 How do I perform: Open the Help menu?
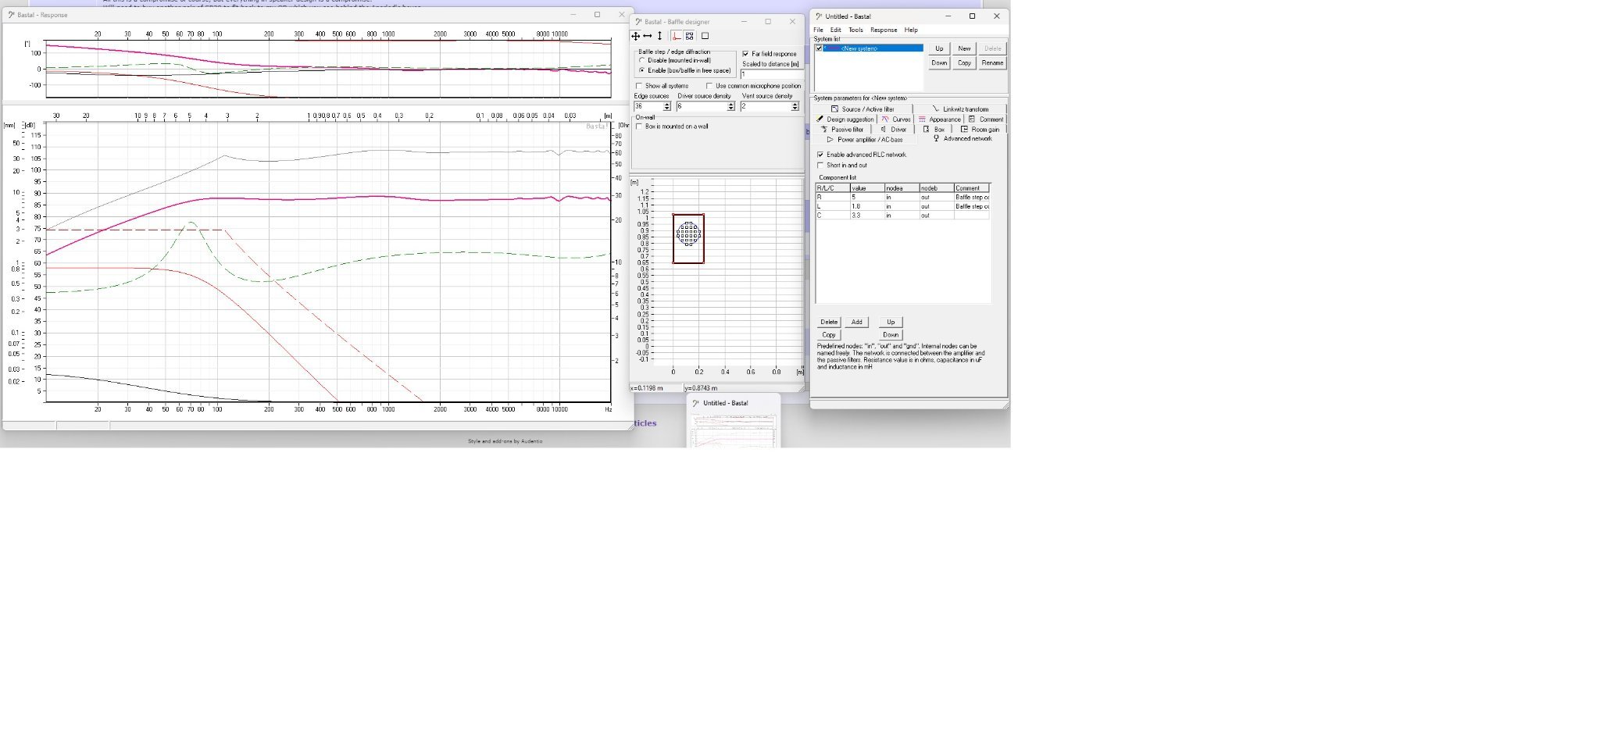click(911, 30)
